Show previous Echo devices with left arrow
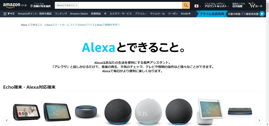Viewport: 269px width, 126px height. pyautogui.click(x=7, y=120)
